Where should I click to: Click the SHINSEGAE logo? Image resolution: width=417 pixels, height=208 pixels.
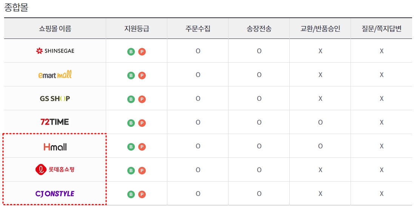[x=55, y=51]
